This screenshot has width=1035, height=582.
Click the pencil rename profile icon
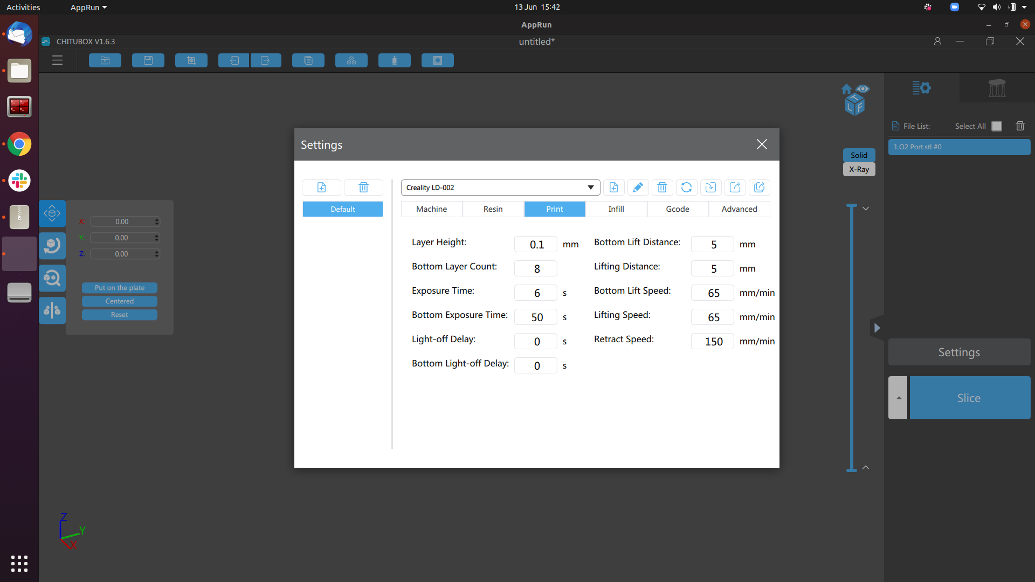click(638, 188)
